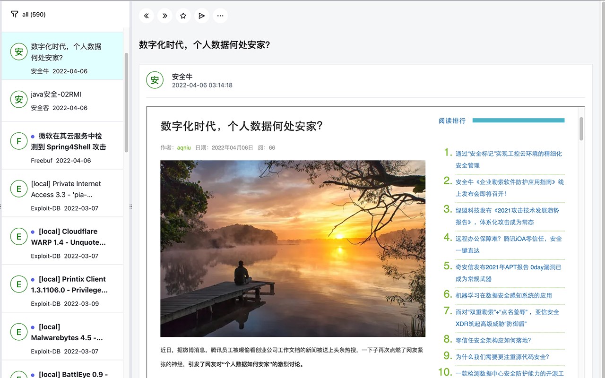Go to next article with double-right arrow

pyautogui.click(x=165, y=16)
